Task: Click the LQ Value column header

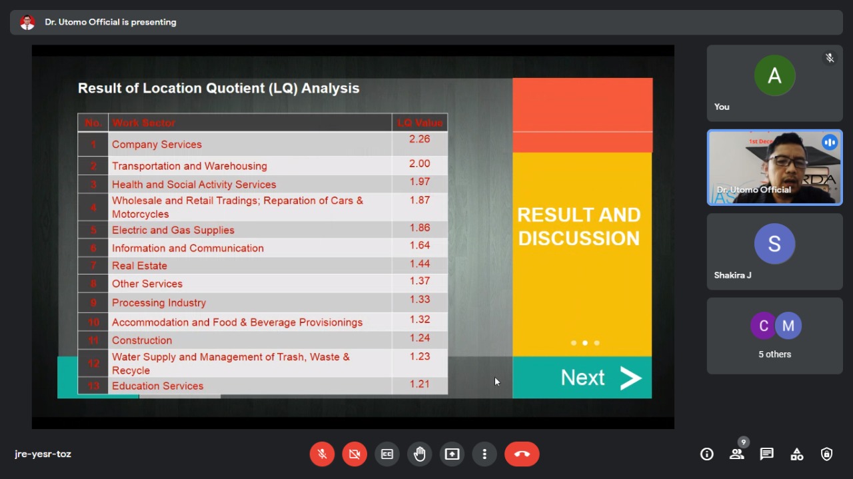Action: click(420, 123)
